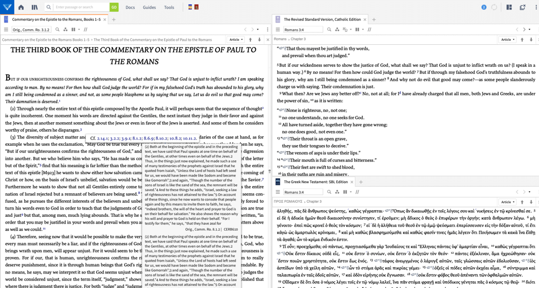Close the Commentary on Romans tab
The image size is (539, 288).
click(105, 20)
